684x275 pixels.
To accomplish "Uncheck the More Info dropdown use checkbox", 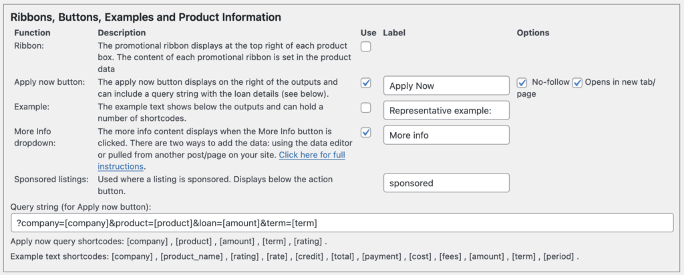I will point(366,132).
